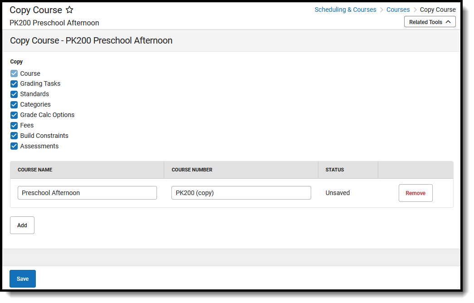
Task: Save the copied course
Action: pos(23,279)
